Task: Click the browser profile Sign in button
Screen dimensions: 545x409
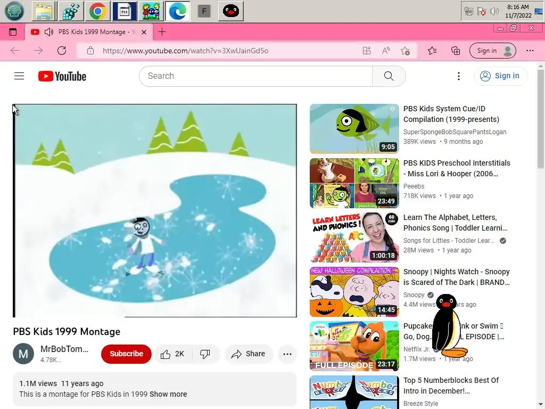Action: 492,51
